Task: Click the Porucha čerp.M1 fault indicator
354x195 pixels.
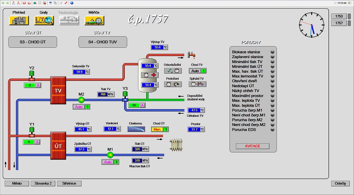Action: coord(272,110)
